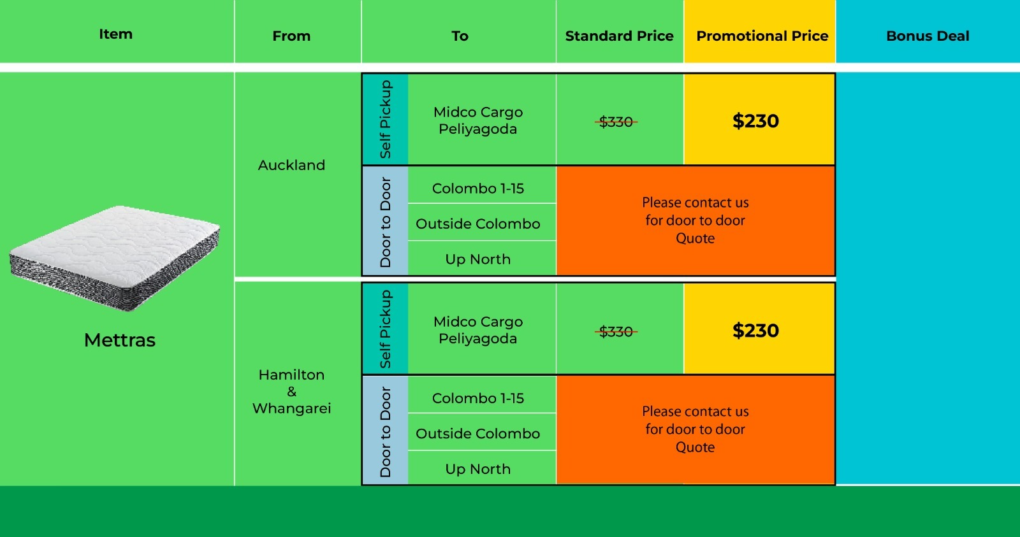Select the yellow Promotional Price header
1020x537 pixels.
click(762, 36)
